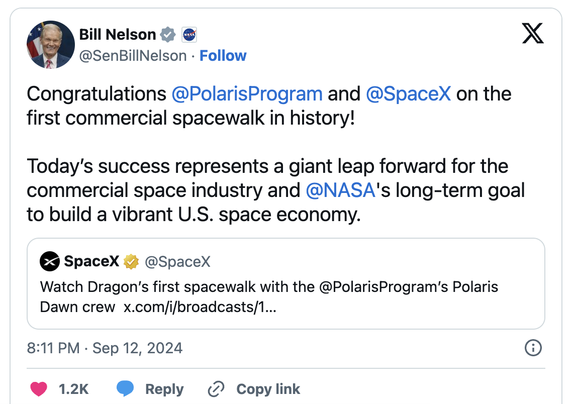Follow Bill Nelson
The image size is (575, 404).
pyautogui.click(x=223, y=56)
